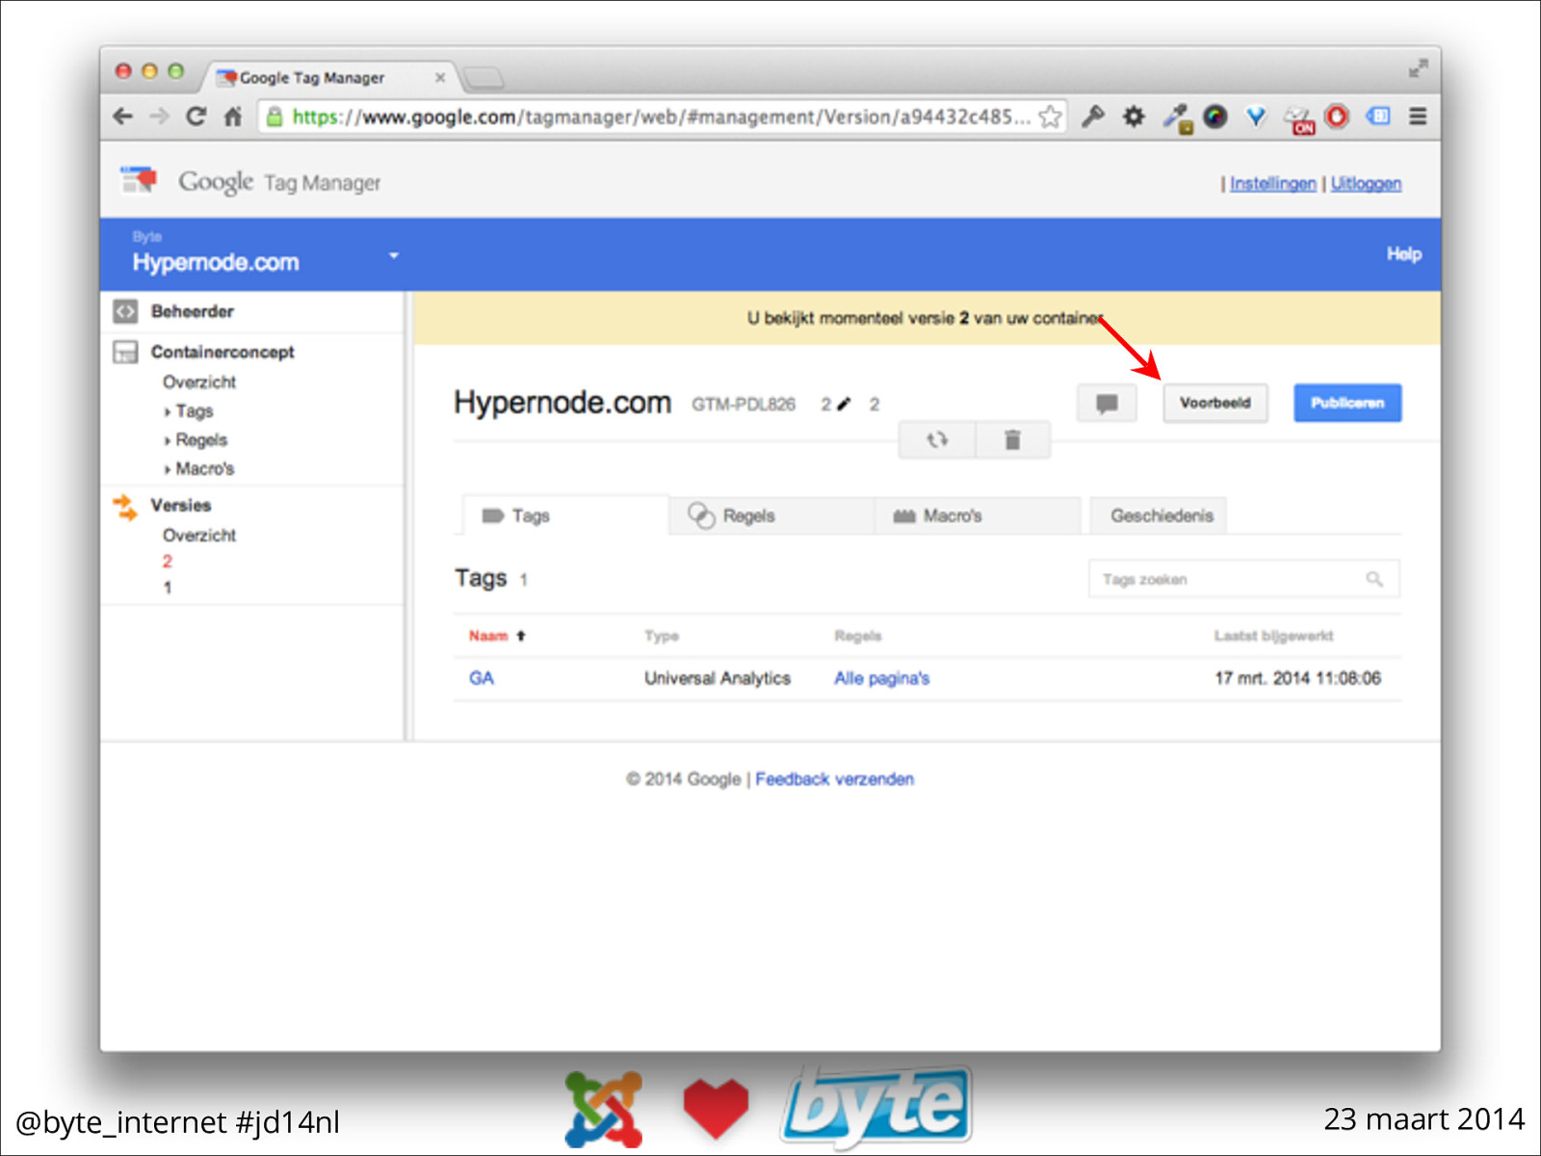1541x1156 pixels.
Task: Enter fullscreen with the top-right window arrows
Action: pos(1418,69)
